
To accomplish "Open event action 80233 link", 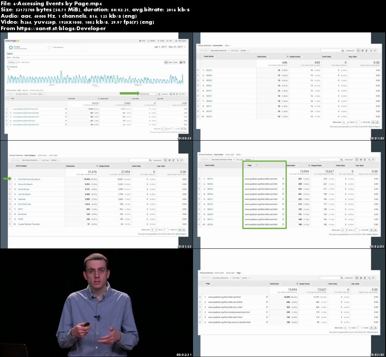I will point(209,70).
